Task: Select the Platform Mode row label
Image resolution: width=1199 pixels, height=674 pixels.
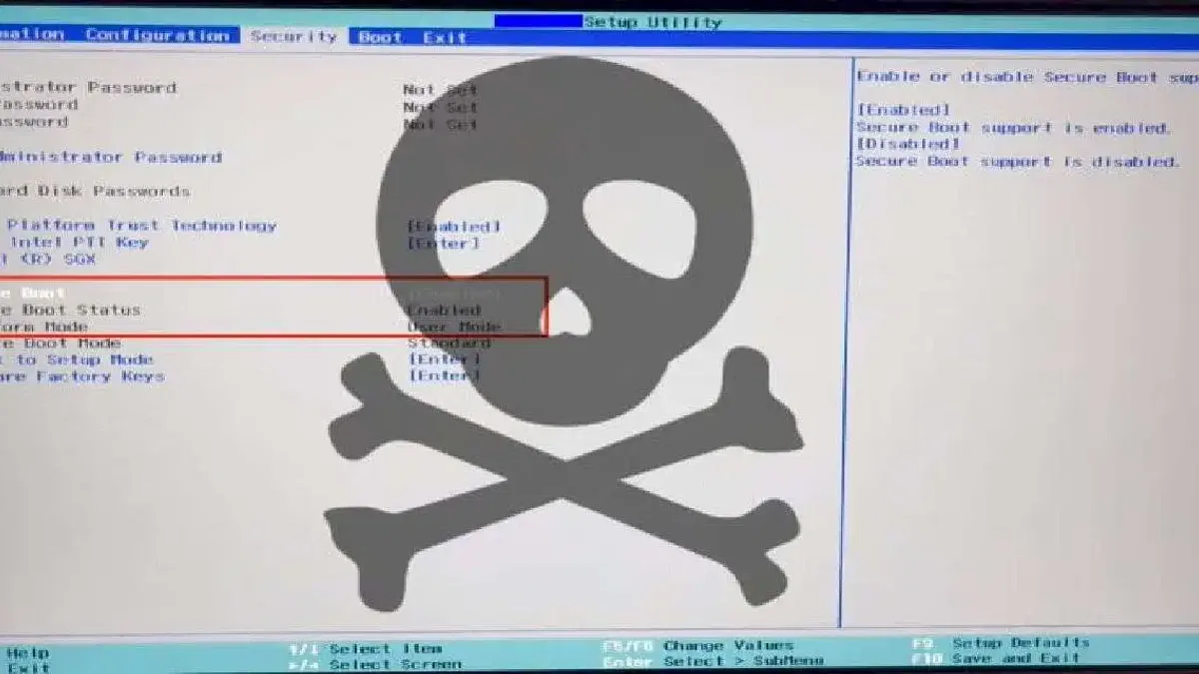Action: coord(44,327)
